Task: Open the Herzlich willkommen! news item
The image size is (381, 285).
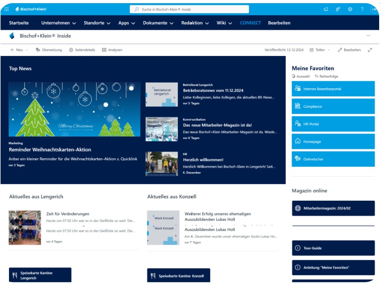Action: click(203, 160)
